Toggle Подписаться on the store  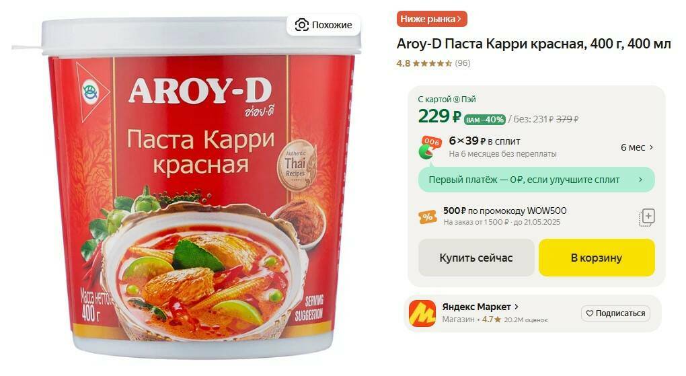tap(615, 313)
